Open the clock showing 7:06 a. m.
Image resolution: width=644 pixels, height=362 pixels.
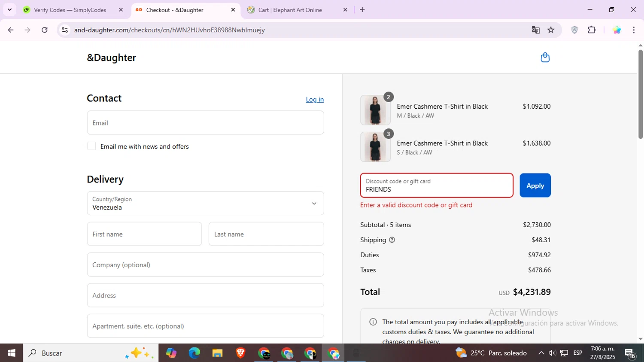[602, 353]
